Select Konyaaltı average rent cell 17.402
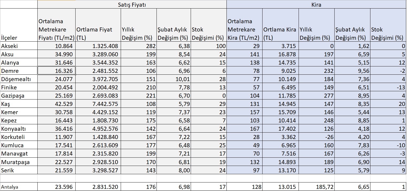Viewport: 407px width, 191px height. (x=280, y=129)
